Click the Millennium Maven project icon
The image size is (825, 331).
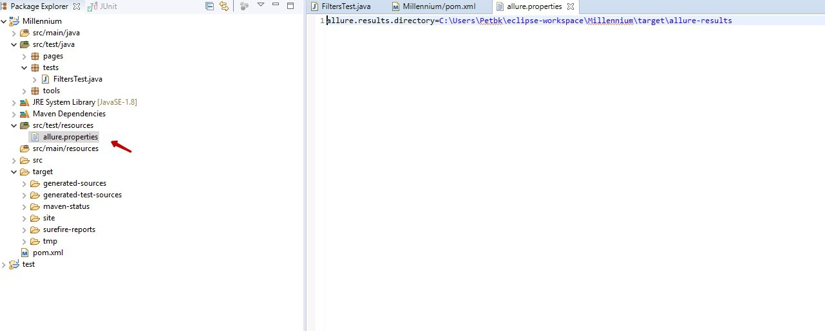pos(14,21)
